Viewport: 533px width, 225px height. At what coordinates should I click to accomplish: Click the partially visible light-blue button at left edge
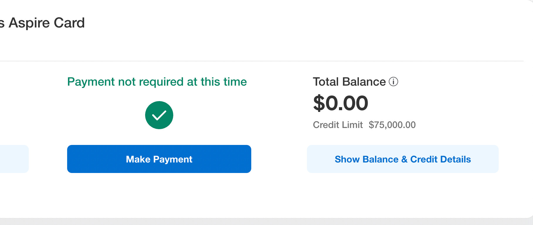(x=14, y=159)
